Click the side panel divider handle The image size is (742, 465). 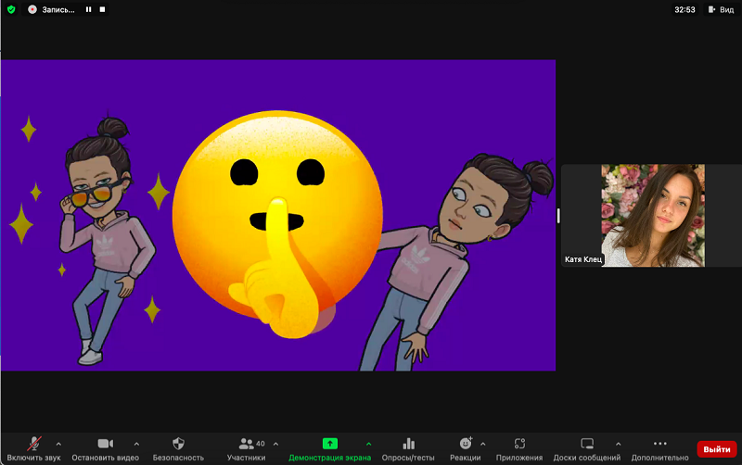(558, 216)
